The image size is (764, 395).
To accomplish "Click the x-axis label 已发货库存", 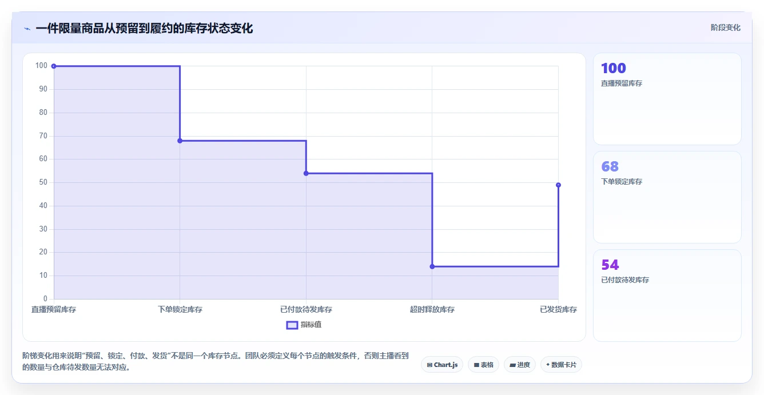I will coord(558,309).
